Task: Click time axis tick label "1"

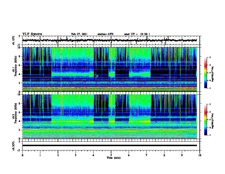Action: [x=40, y=155]
